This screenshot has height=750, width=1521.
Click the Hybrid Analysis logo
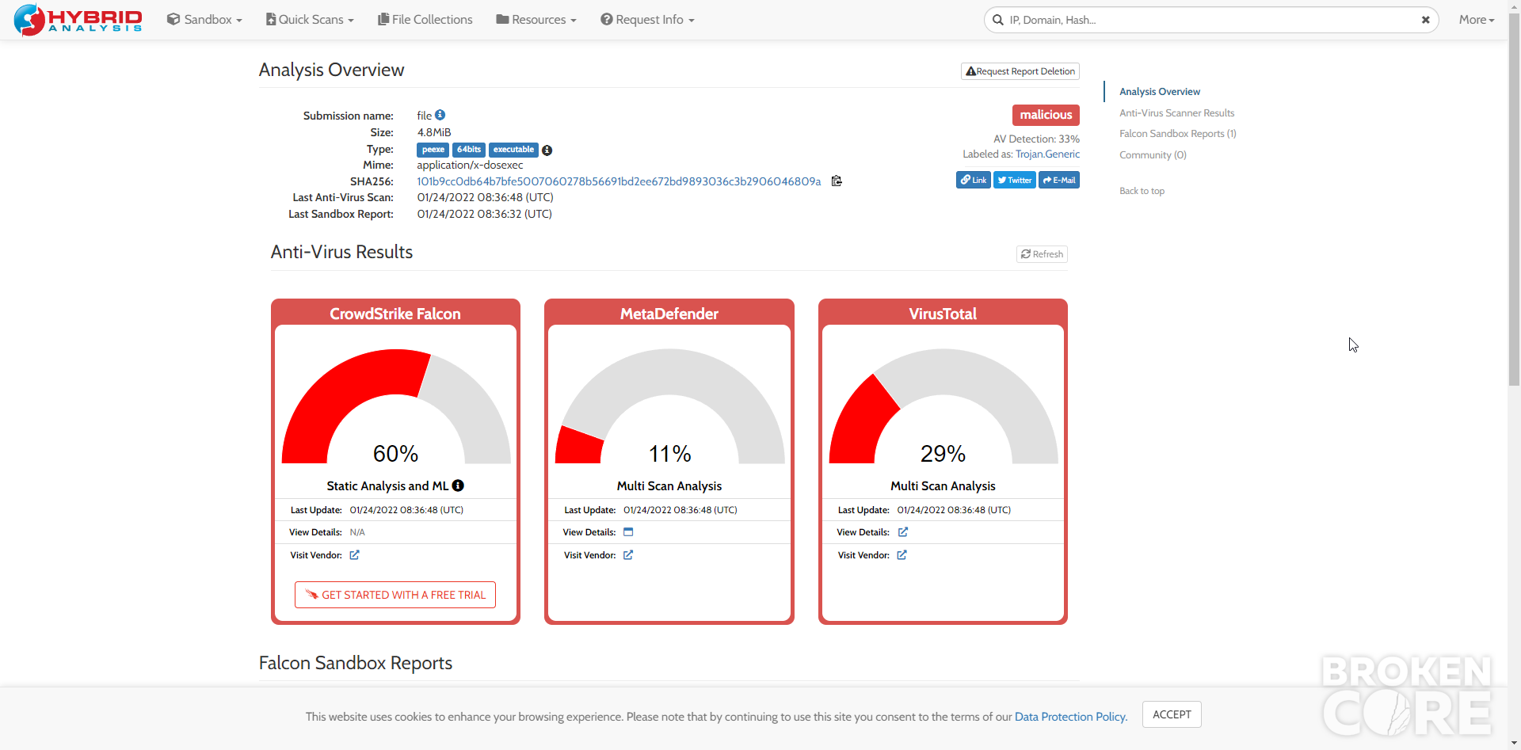78,20
